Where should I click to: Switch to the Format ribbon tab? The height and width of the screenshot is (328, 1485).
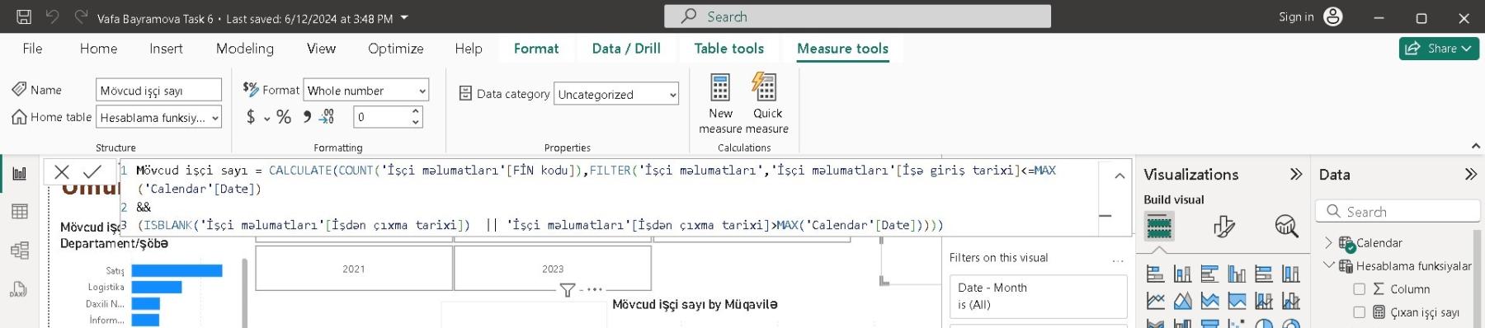click(536, 49)
